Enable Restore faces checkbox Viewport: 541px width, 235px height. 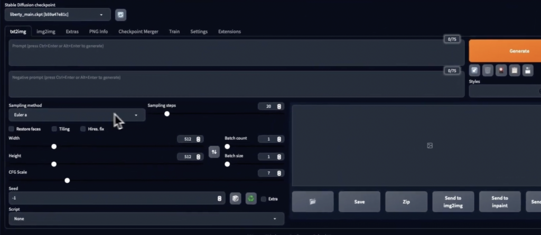[12, 129]
